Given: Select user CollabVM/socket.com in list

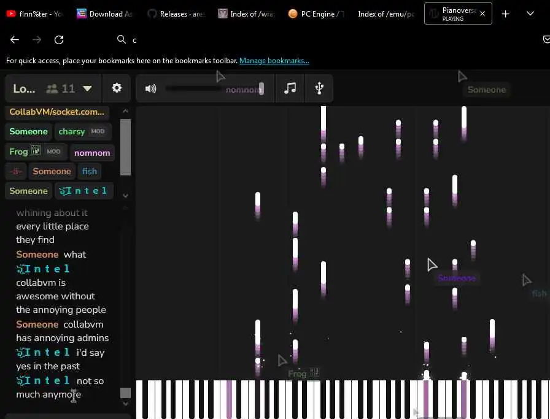Looking at the screenshot, I should coord(57,112).
